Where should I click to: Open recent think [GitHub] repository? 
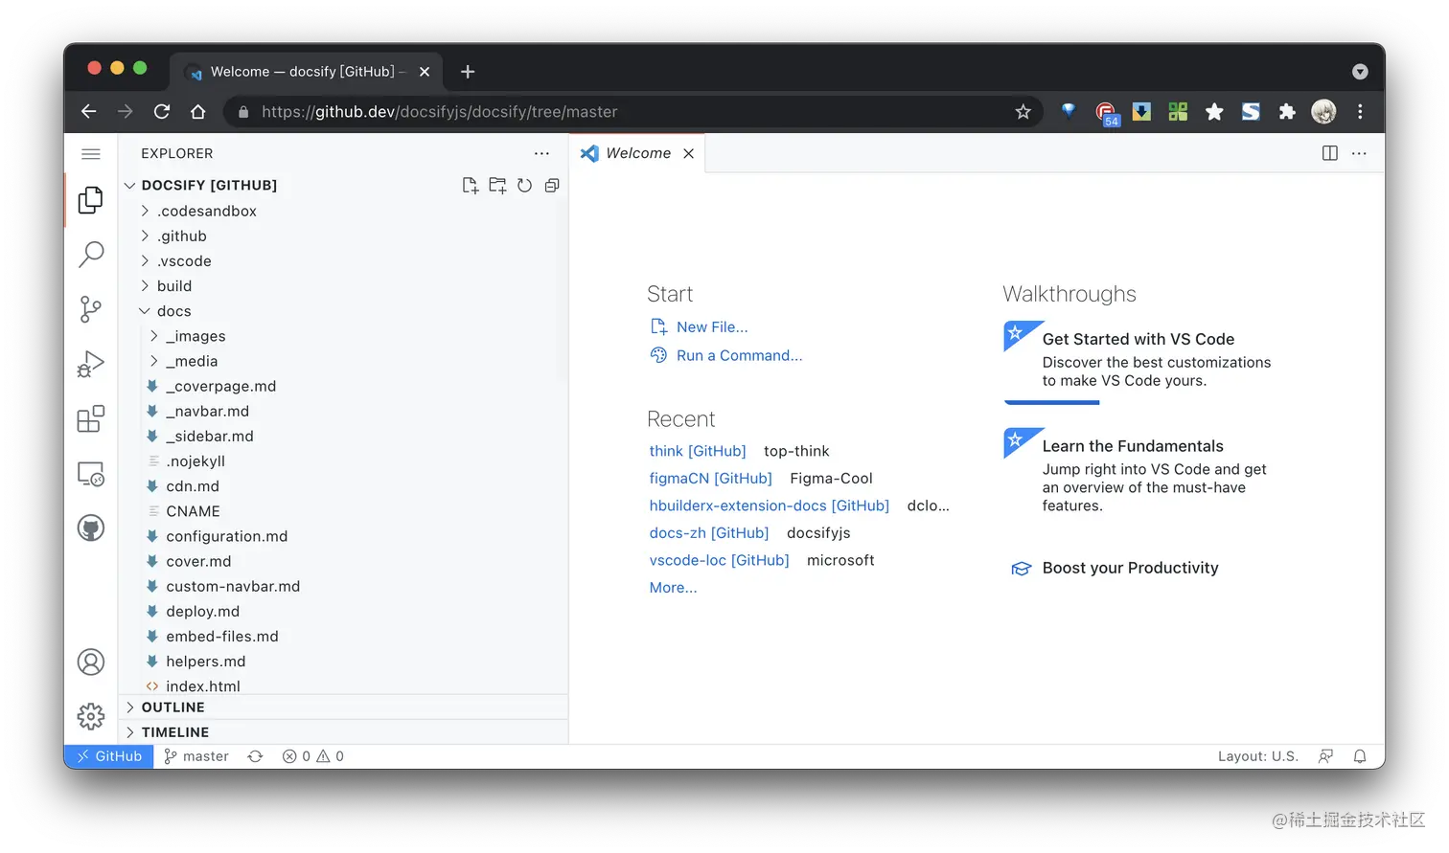click(x=698, y=451)
